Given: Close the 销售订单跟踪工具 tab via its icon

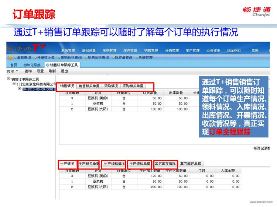Looking at the screenshot, I should pyautogui.click(x=47, y=65).
